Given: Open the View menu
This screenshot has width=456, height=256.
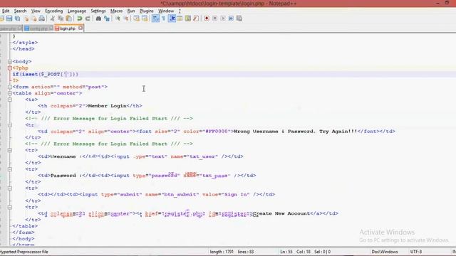Looking at the screenshot, I should 36,11.
